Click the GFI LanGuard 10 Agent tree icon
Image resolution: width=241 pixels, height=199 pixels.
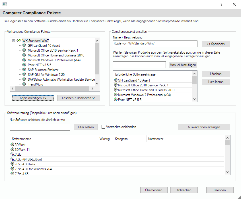[24, 45]
